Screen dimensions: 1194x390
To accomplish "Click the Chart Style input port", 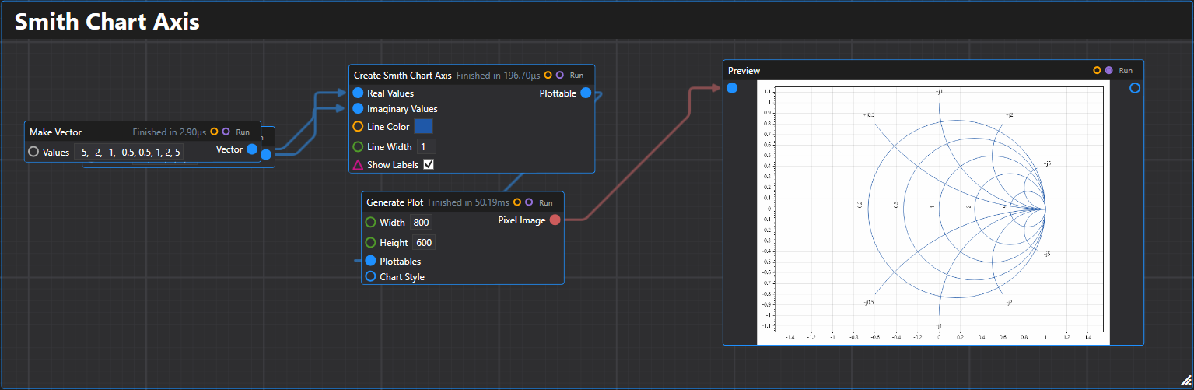I will 371,276.
